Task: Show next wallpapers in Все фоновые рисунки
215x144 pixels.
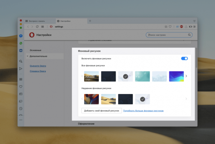Action: (186, 76)
